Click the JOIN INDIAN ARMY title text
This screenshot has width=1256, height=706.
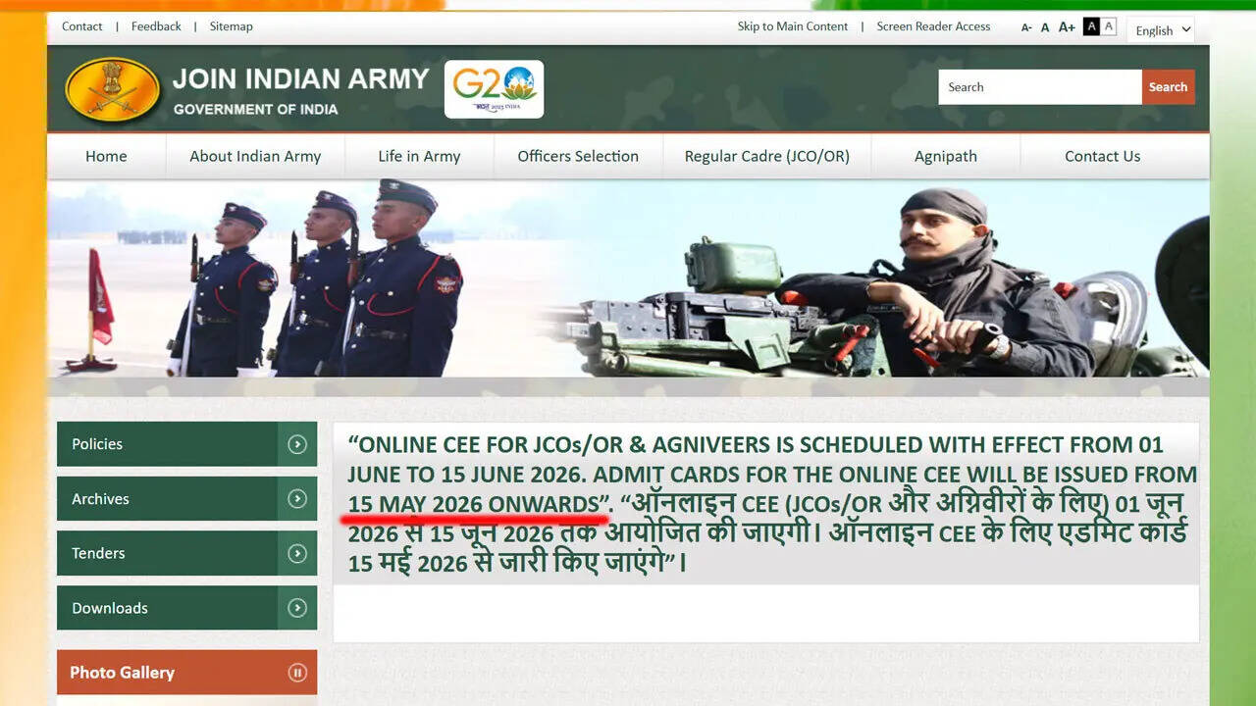point(301,79)
